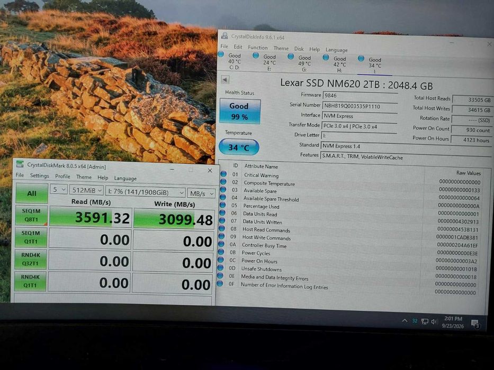Select the Data Units Written row
Viewport: 494px width, 370px height.
(349, 225)
